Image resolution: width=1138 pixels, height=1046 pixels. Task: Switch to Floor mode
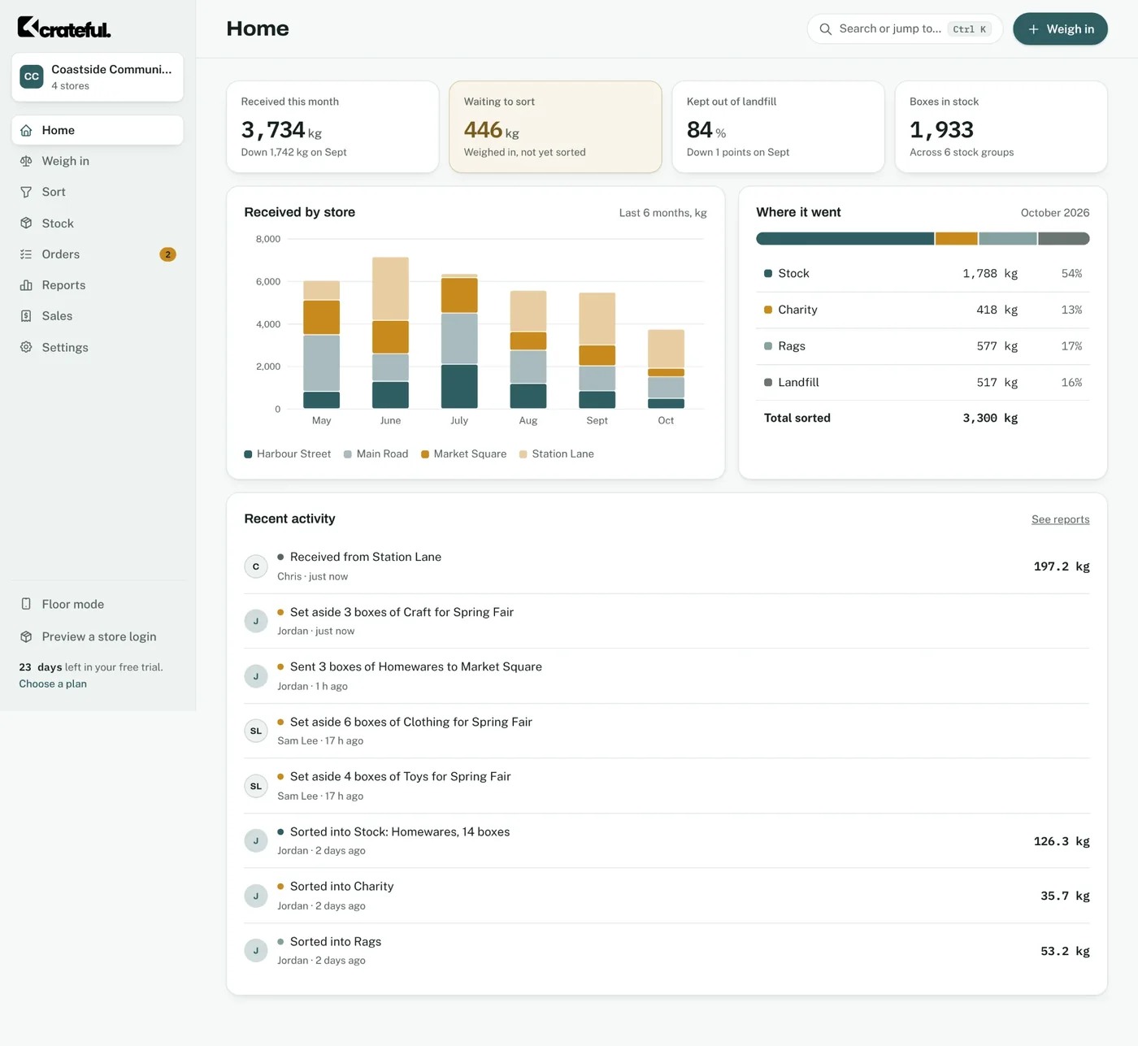98,604
